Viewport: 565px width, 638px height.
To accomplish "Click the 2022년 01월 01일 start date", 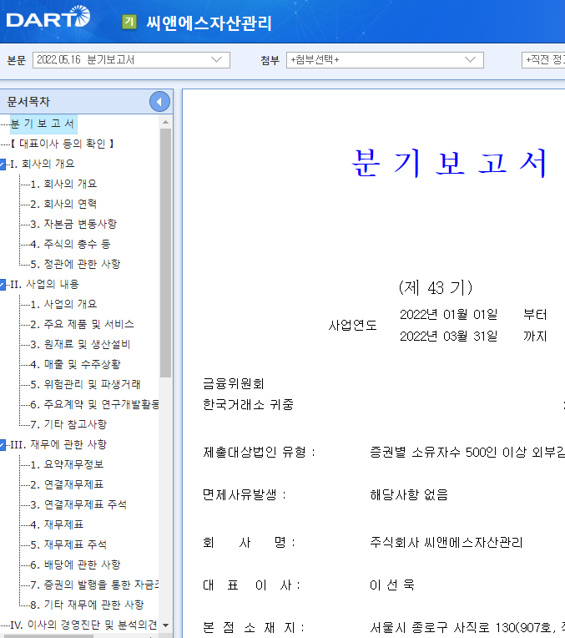I will (x=448, y=315).
